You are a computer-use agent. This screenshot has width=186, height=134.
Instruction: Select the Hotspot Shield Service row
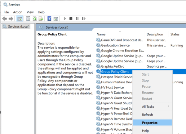(x=114, y=77)
